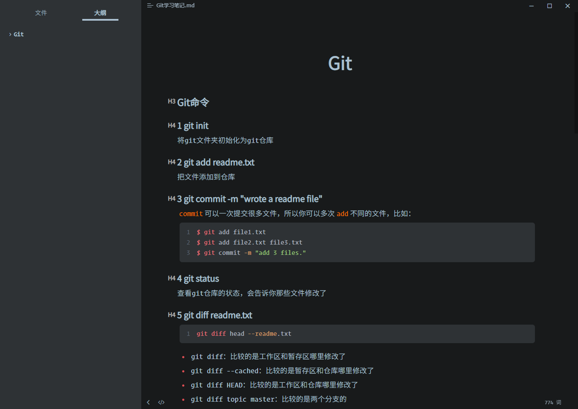Image resolution: width=578 pixels, height=409 pixels.
Task: Click the Git main title heading
Action: [x=340, y=64]
